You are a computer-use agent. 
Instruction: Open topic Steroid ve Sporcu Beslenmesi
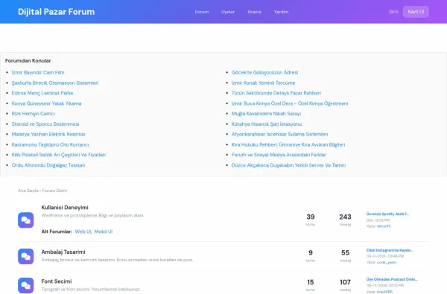(x=45, y=124)
